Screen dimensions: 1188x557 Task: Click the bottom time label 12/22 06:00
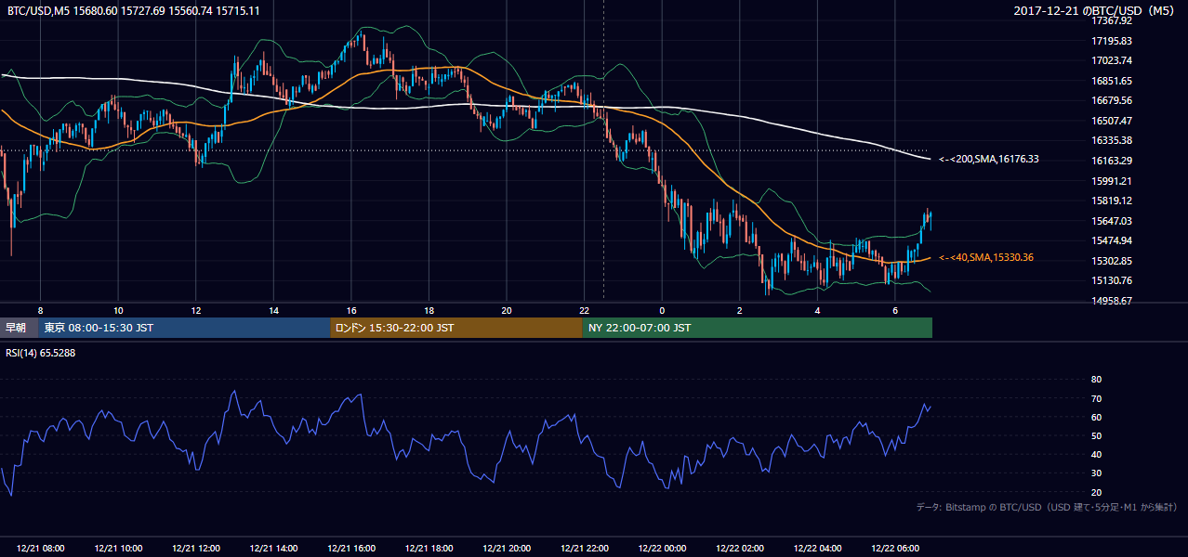(895, 549)
